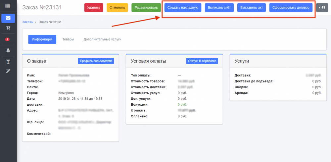Click the green Редактировать button

[146, 8]
